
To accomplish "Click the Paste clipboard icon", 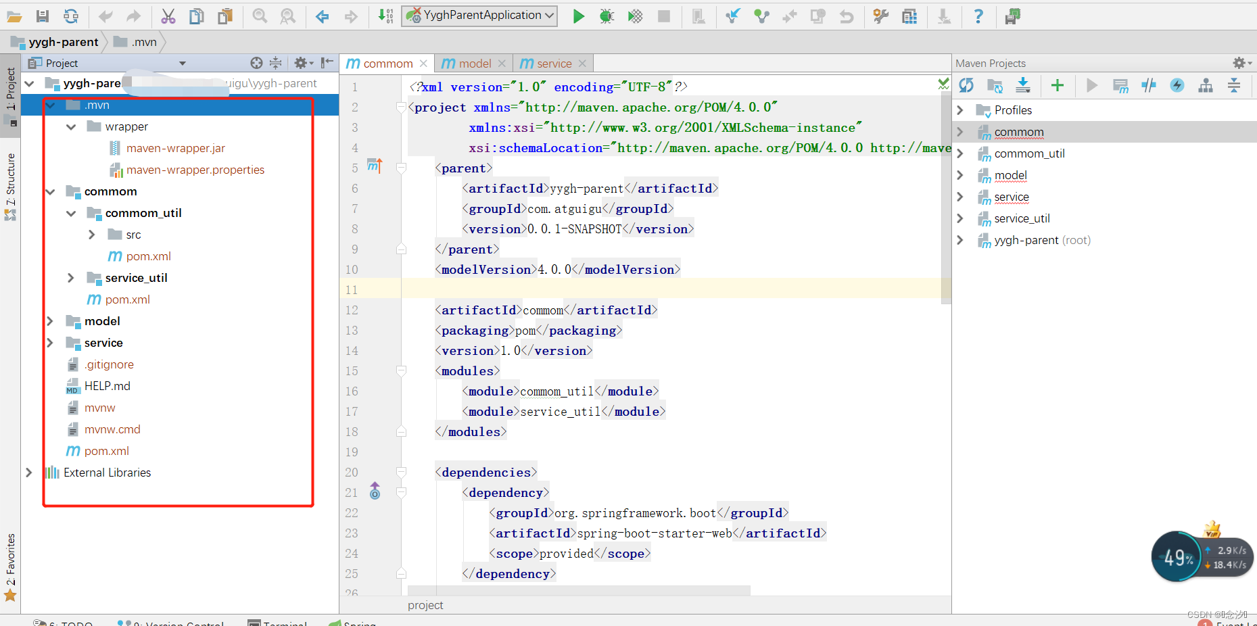I will [225, 16].
